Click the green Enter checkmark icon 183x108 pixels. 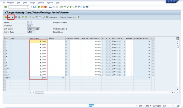pyautogui.click(x=6, y=7)
